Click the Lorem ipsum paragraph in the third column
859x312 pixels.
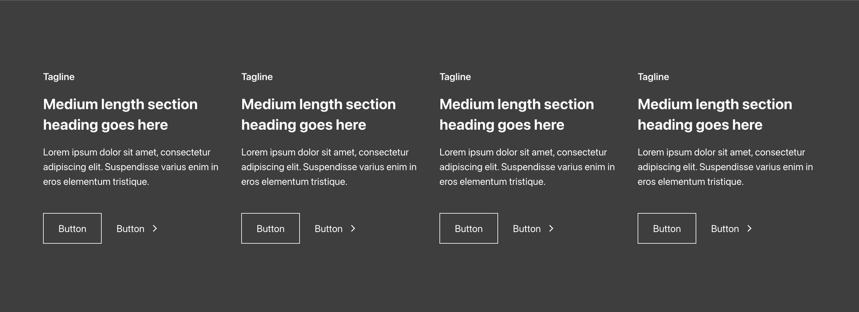527,167
